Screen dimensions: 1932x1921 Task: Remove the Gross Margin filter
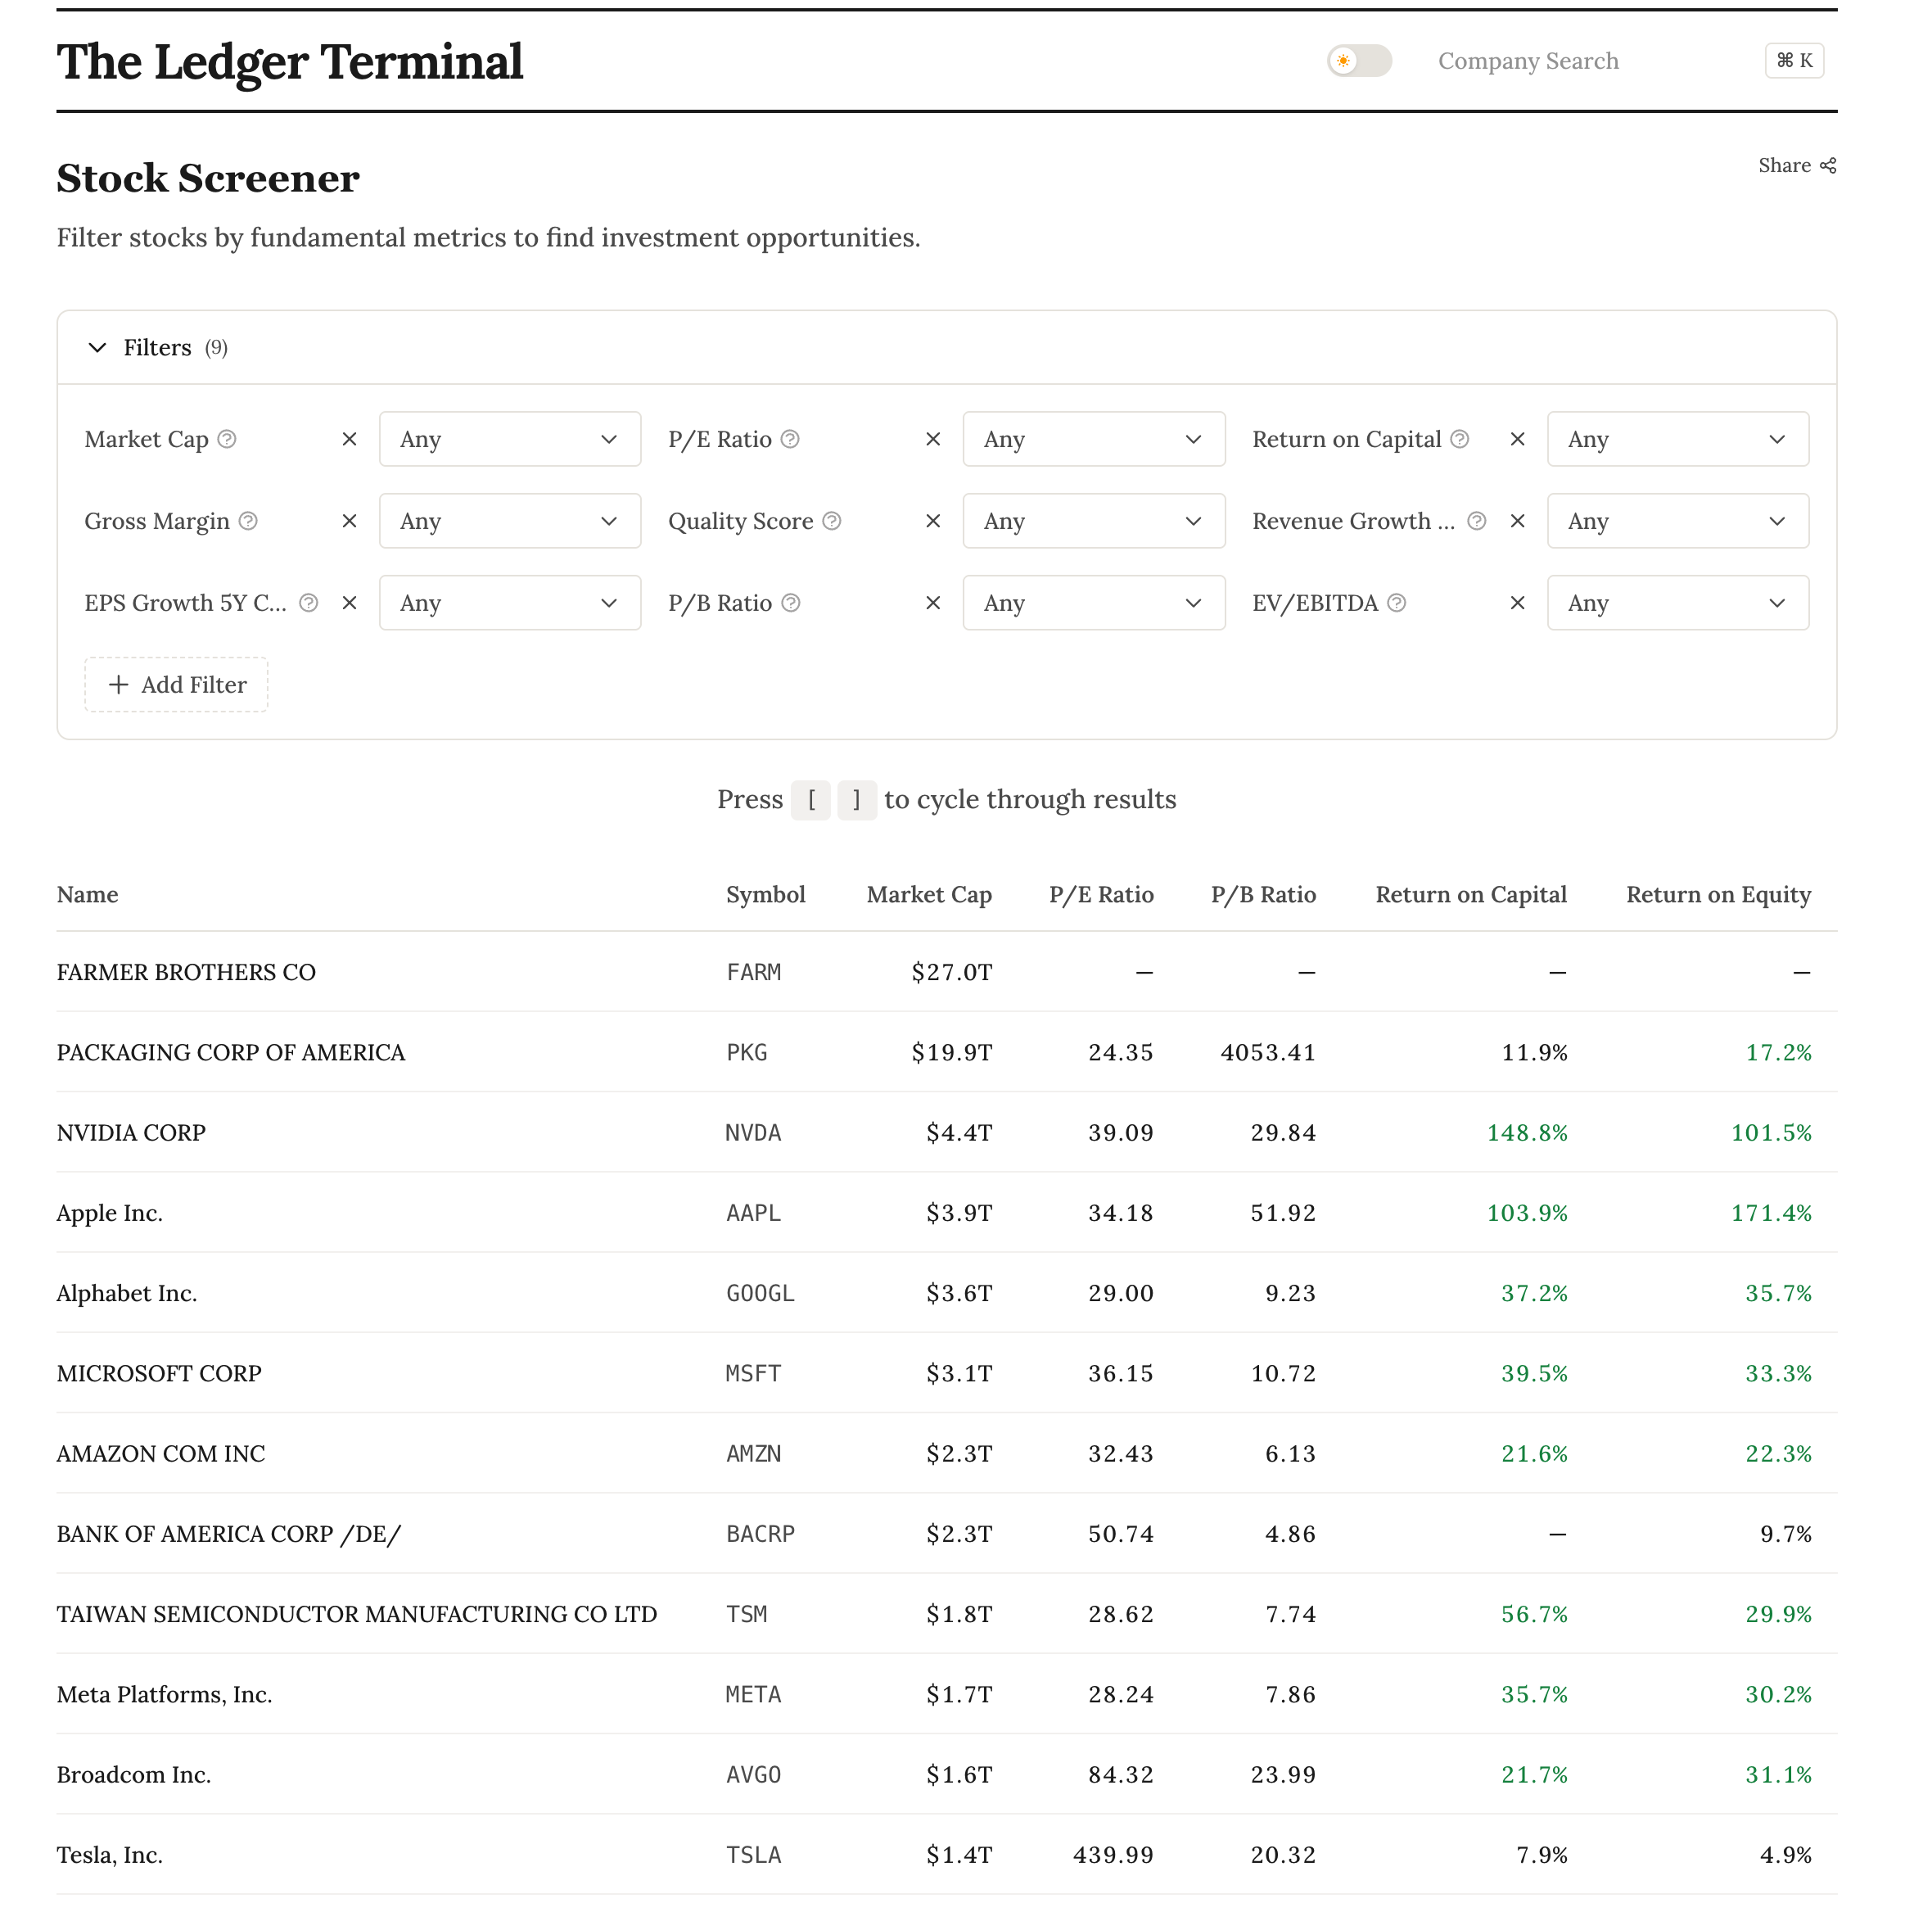point(349,521)
